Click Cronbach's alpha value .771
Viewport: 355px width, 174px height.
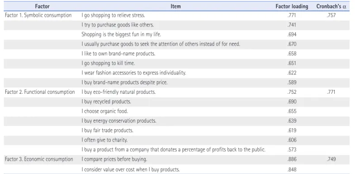pos(331,92)
